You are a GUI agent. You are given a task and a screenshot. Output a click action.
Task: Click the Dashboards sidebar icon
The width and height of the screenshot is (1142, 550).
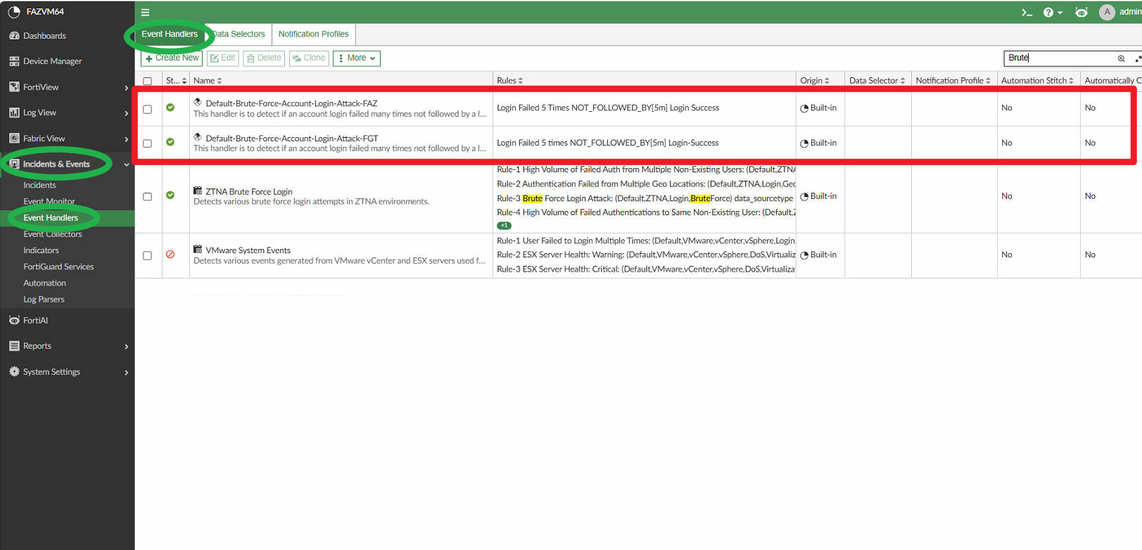click(14, 35)
